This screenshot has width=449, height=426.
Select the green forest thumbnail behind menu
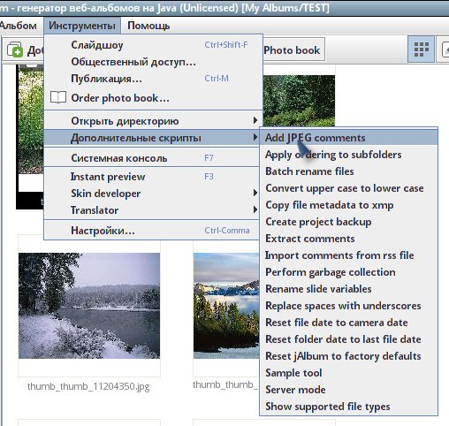pyautogui.click(x=299, y=101)
